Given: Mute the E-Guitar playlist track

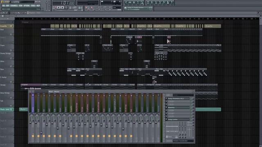Looking at the screenshot, I should 13,82.
